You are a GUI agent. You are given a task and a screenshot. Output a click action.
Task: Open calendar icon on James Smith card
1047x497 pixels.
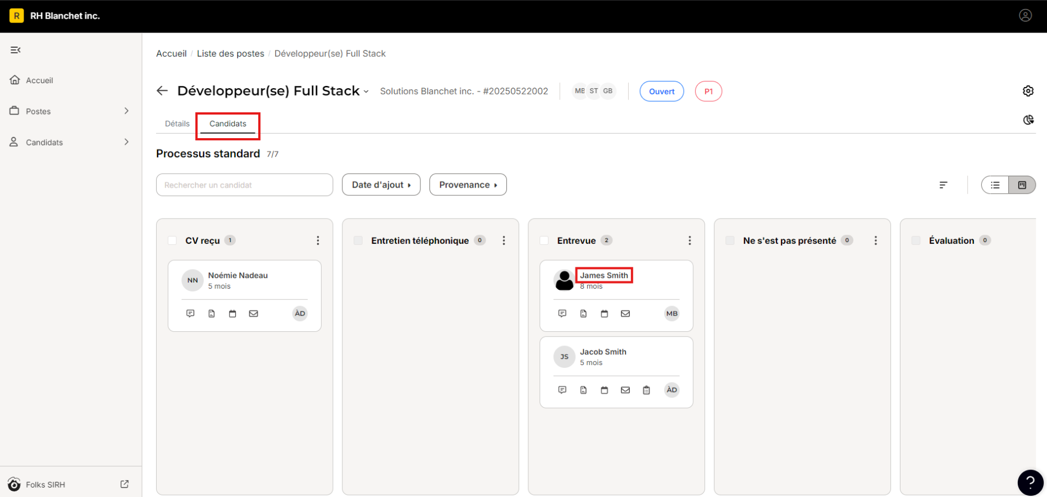pos(604,313)
